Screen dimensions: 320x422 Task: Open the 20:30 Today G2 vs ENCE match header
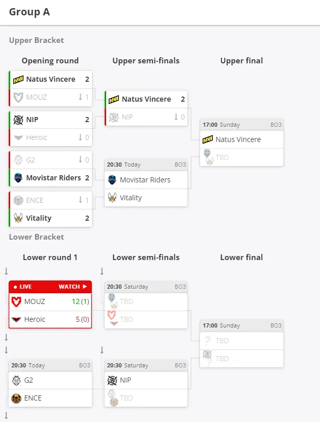pyautogui.click(x=51, y=365)
